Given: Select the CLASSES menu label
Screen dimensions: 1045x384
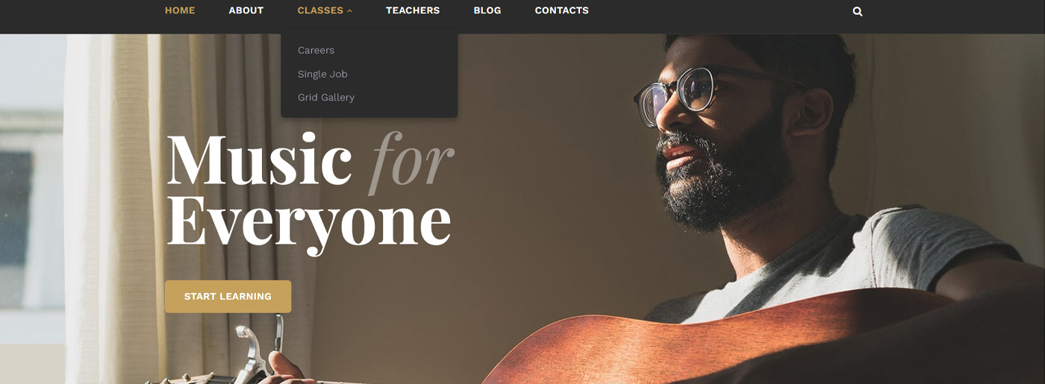Looking at the screenshot, I should click(320, 10).
